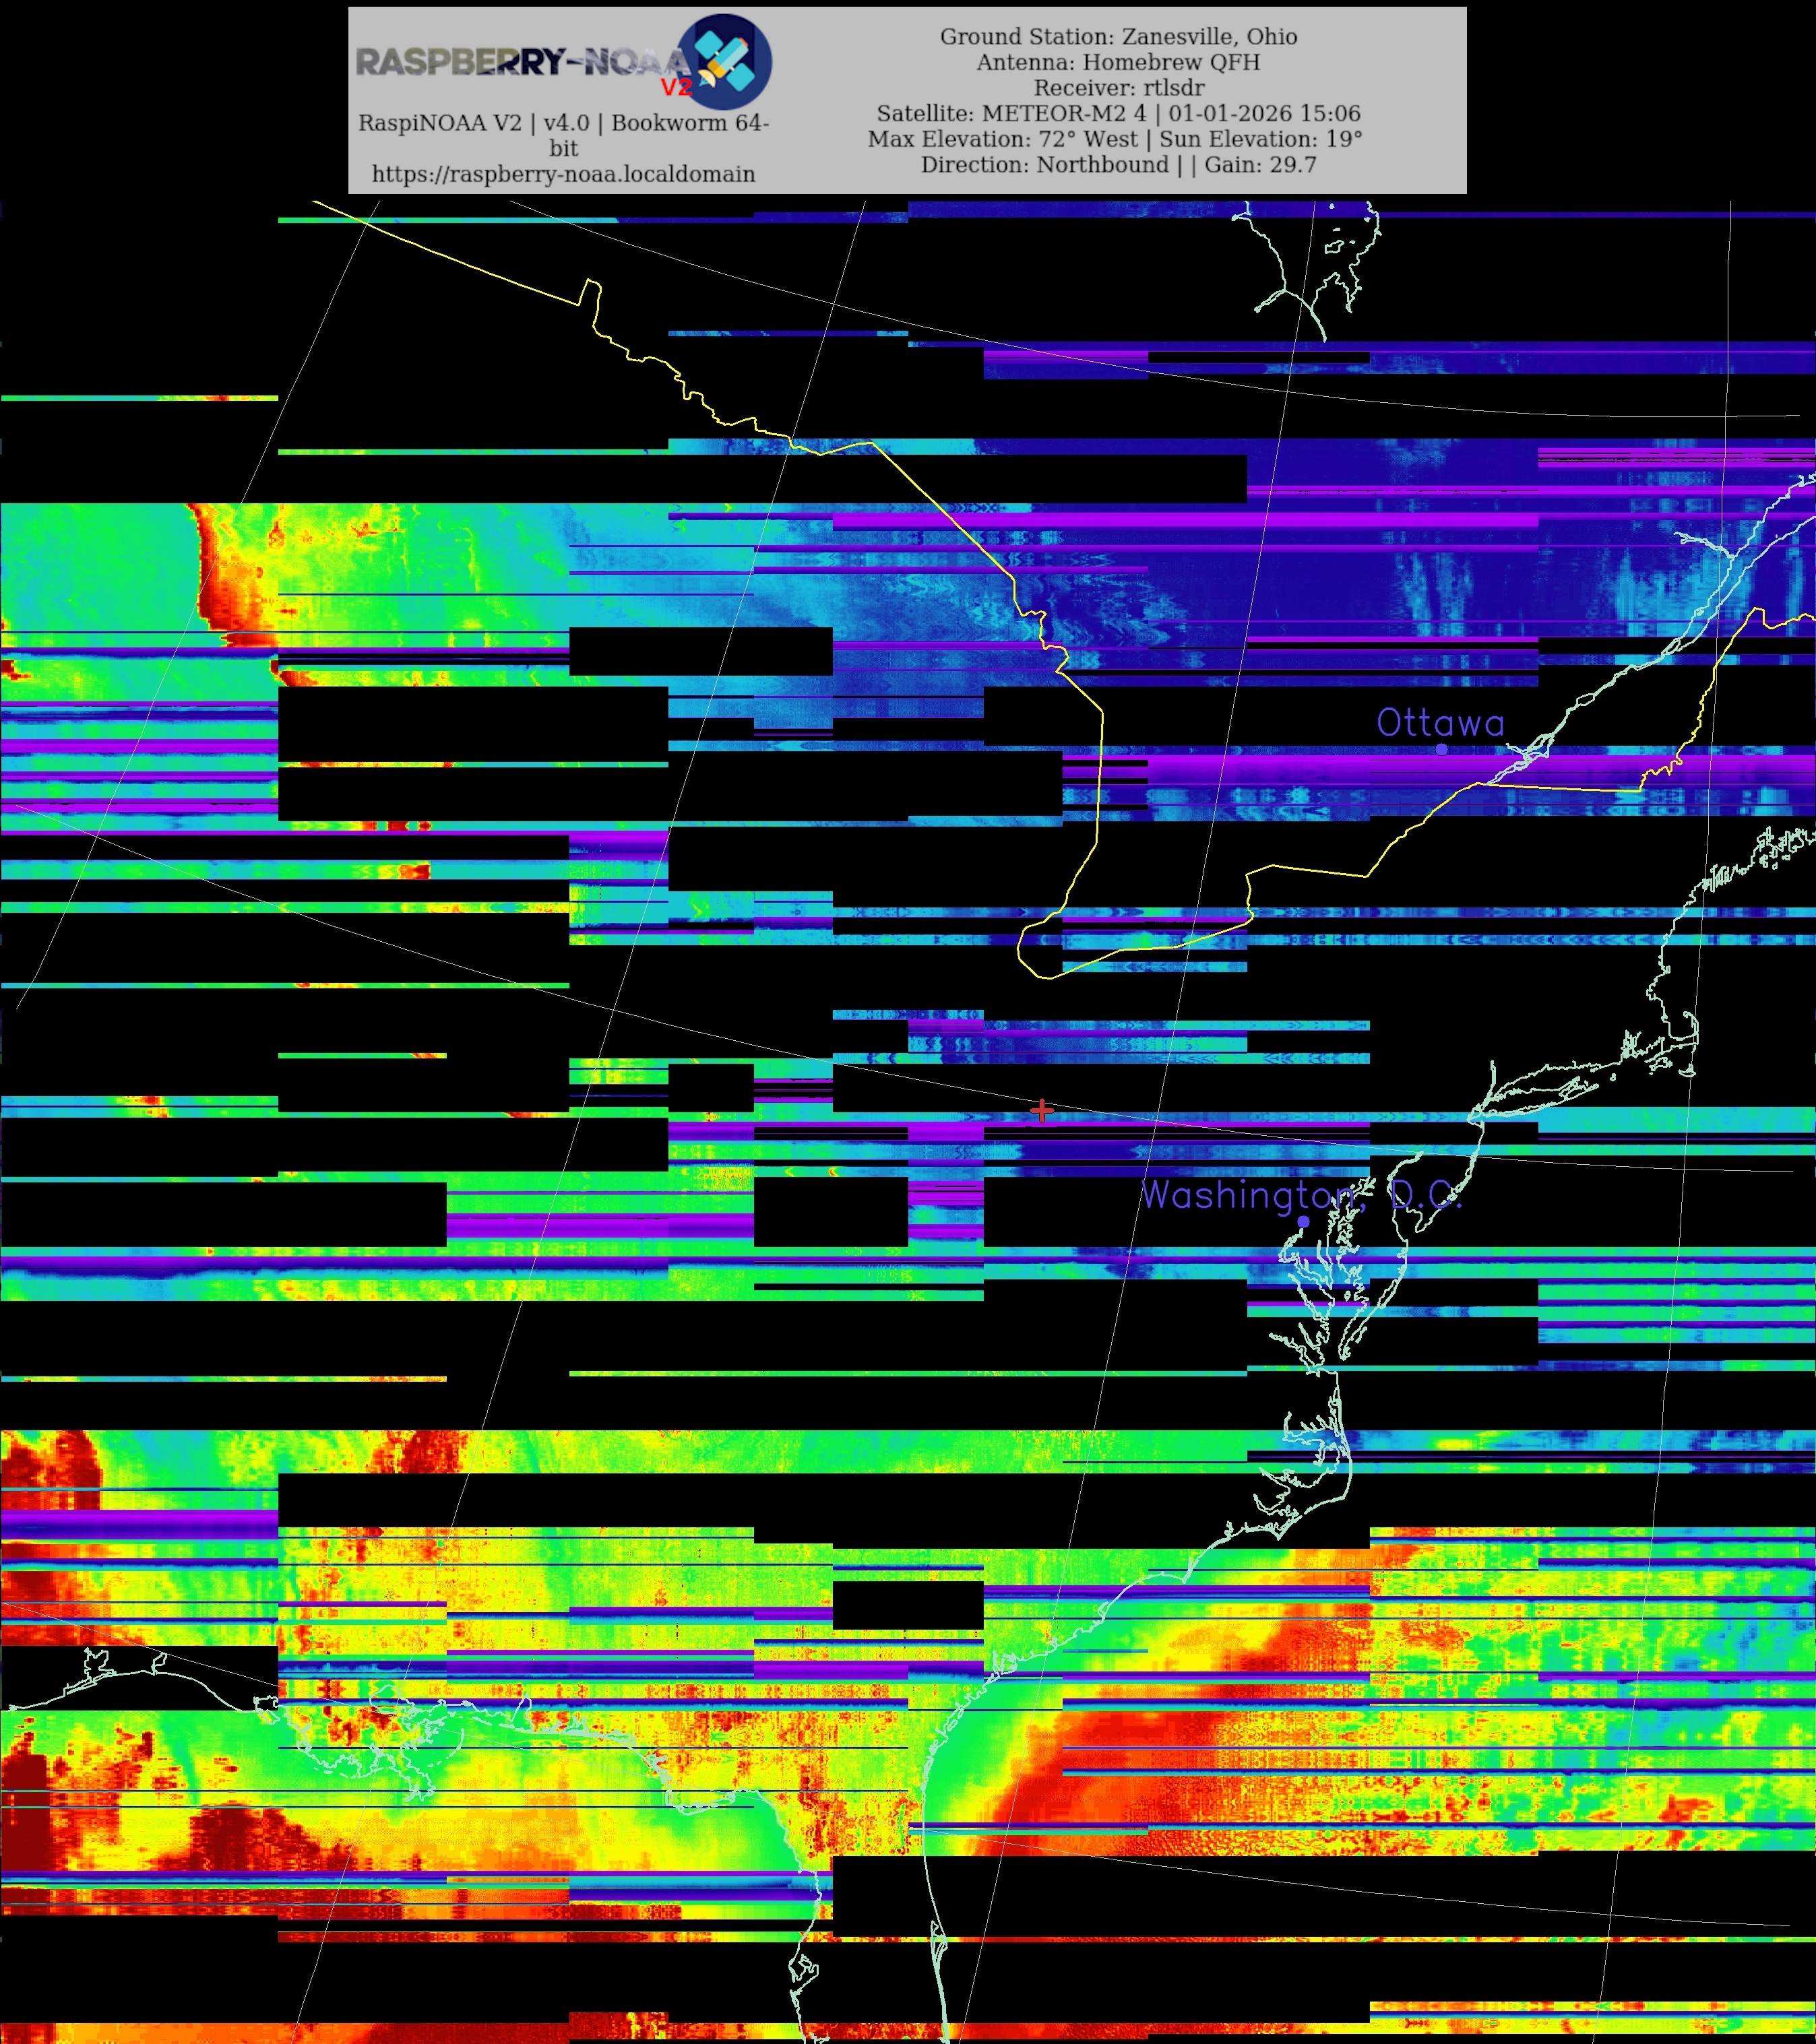The height and width of the screenshot is (2044, 1816).
Task: Click the Receiver: rtlsdr text
Action: [x=1118, y=88]
